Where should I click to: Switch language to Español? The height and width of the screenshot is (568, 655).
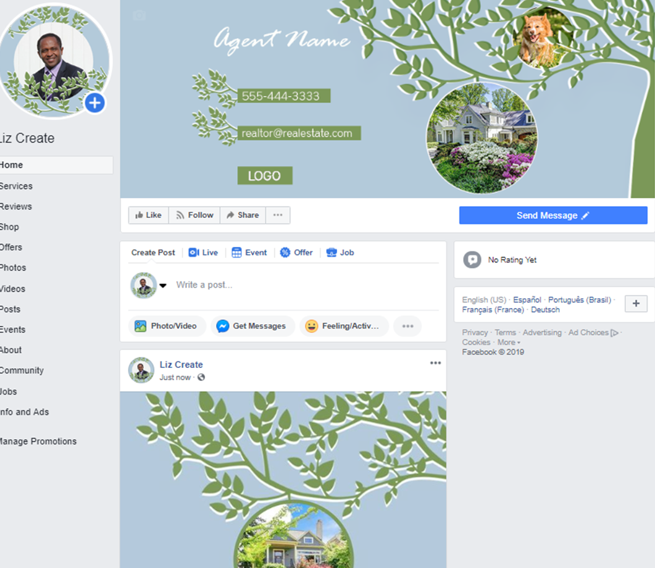(x=527, y=300)
